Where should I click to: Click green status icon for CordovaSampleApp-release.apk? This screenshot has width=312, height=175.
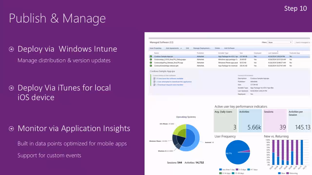click(x=151, y=66)
